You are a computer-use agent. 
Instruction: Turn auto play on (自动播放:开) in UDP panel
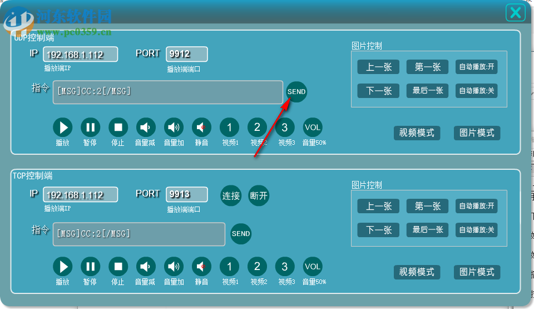pyautogui.click(x=477, y=67)
